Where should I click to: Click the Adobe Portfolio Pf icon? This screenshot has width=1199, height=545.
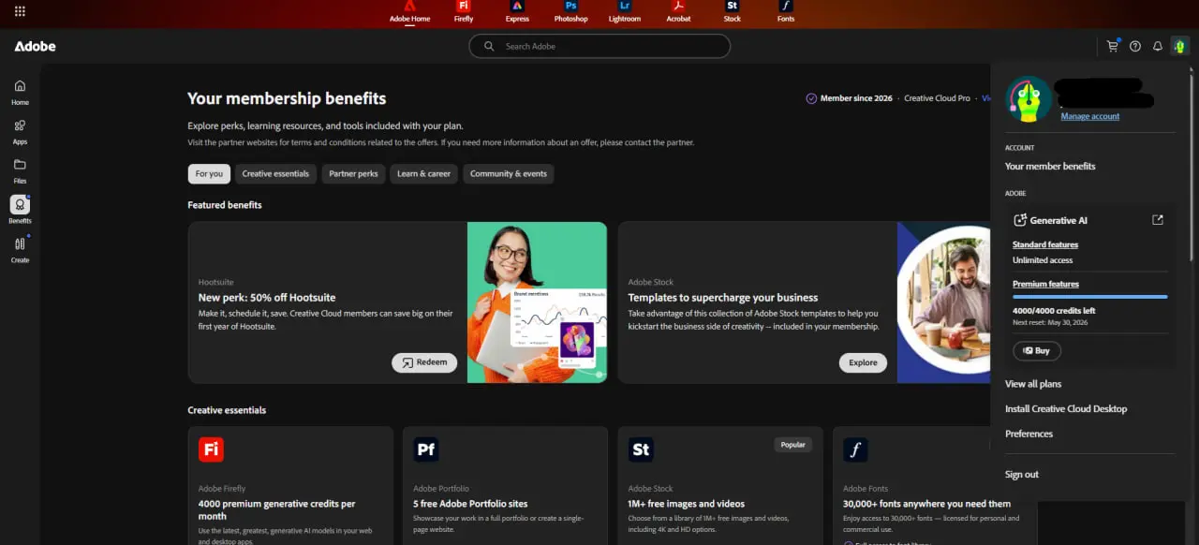pos(426,449)
